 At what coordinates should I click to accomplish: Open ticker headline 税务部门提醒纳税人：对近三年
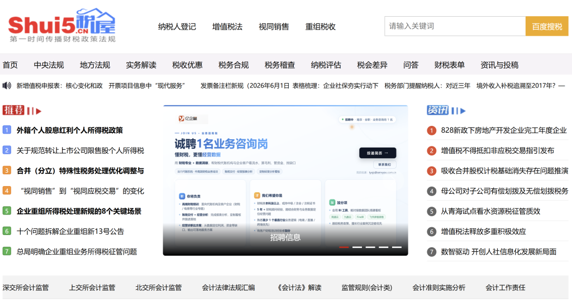click(427, 86)
